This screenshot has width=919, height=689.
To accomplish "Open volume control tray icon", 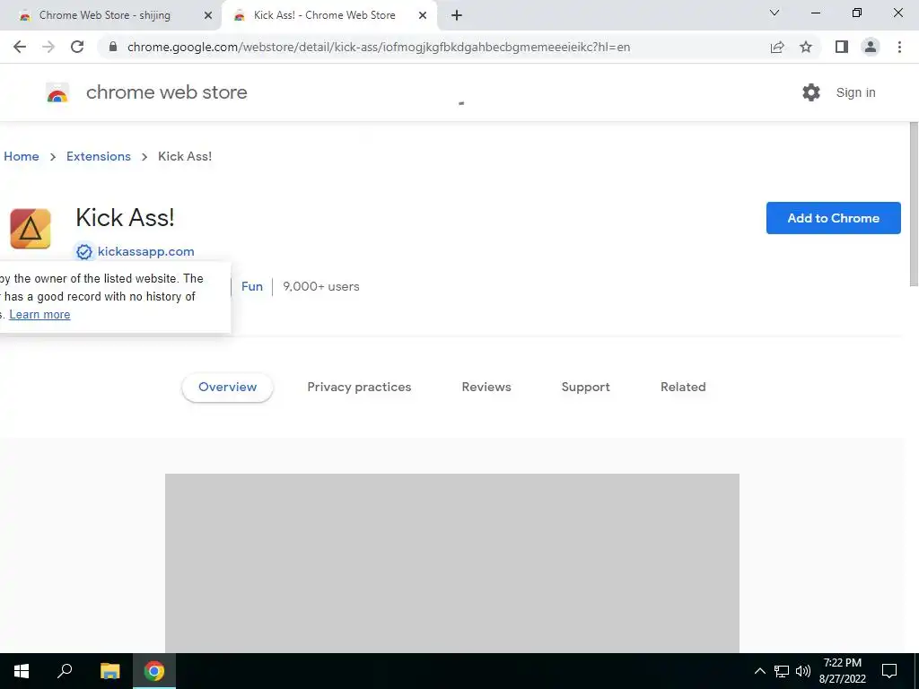I will click(x=803, y=671).
